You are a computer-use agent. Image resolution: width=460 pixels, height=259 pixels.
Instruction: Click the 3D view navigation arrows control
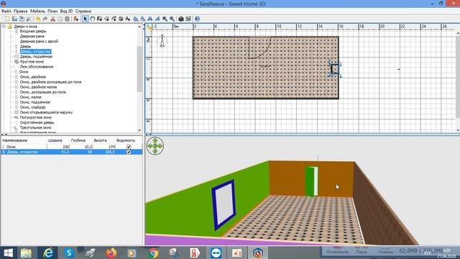tap(155, 145)
